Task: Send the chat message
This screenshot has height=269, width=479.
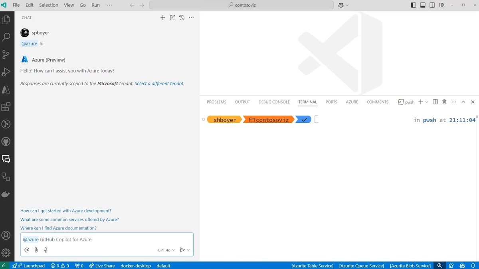Action: (x=182, y=250)
